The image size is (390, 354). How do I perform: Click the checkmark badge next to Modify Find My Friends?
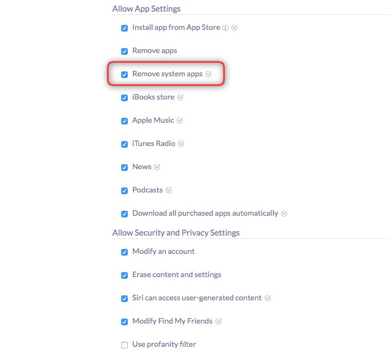click(x=219, y=321)
